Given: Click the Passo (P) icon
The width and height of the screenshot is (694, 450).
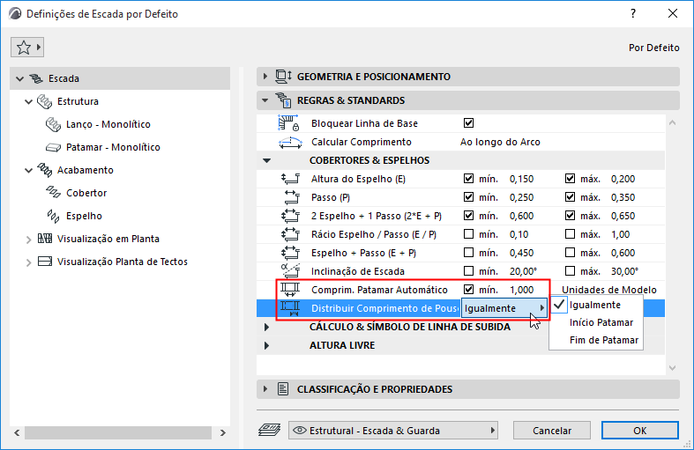Looking at the screenshot, I should 291,197.
